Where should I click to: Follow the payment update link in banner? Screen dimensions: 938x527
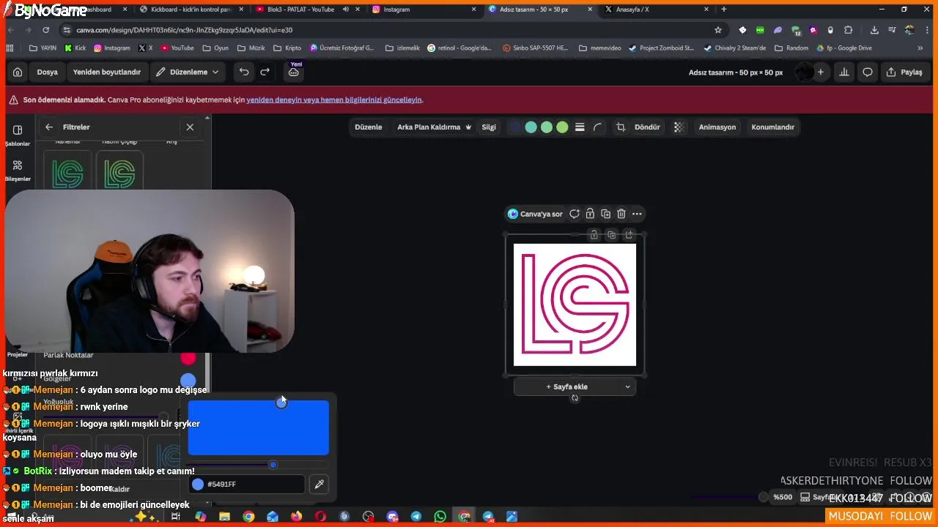click(334, 100)
